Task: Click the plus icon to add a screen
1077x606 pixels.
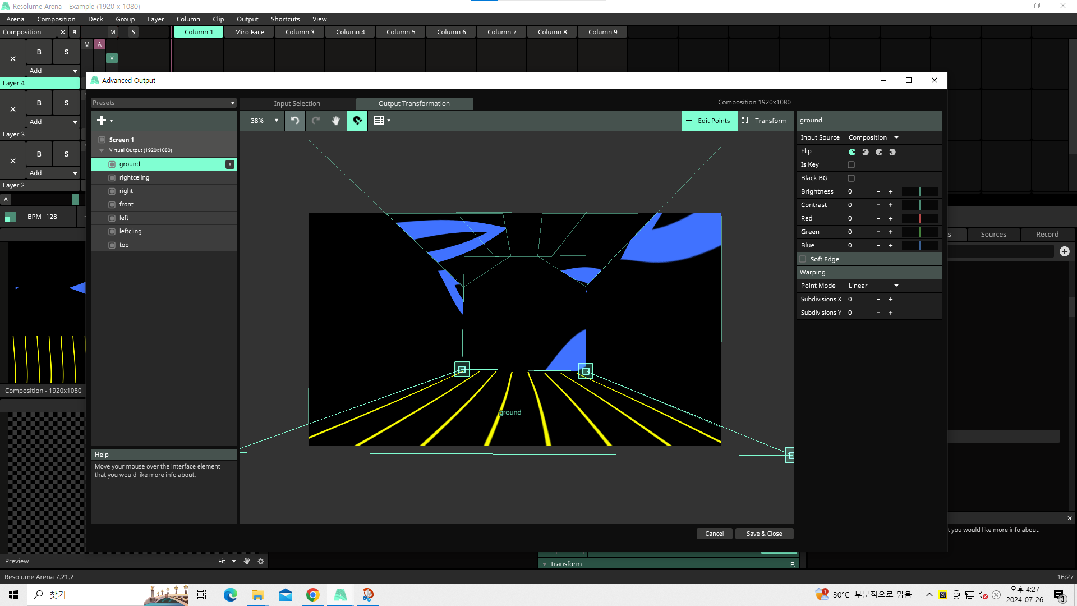Action: (x=102, y=120)
